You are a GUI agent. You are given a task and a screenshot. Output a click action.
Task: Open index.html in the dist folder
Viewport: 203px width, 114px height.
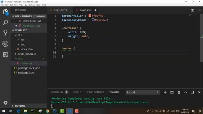pyautogui.click(x=27, y=49)
